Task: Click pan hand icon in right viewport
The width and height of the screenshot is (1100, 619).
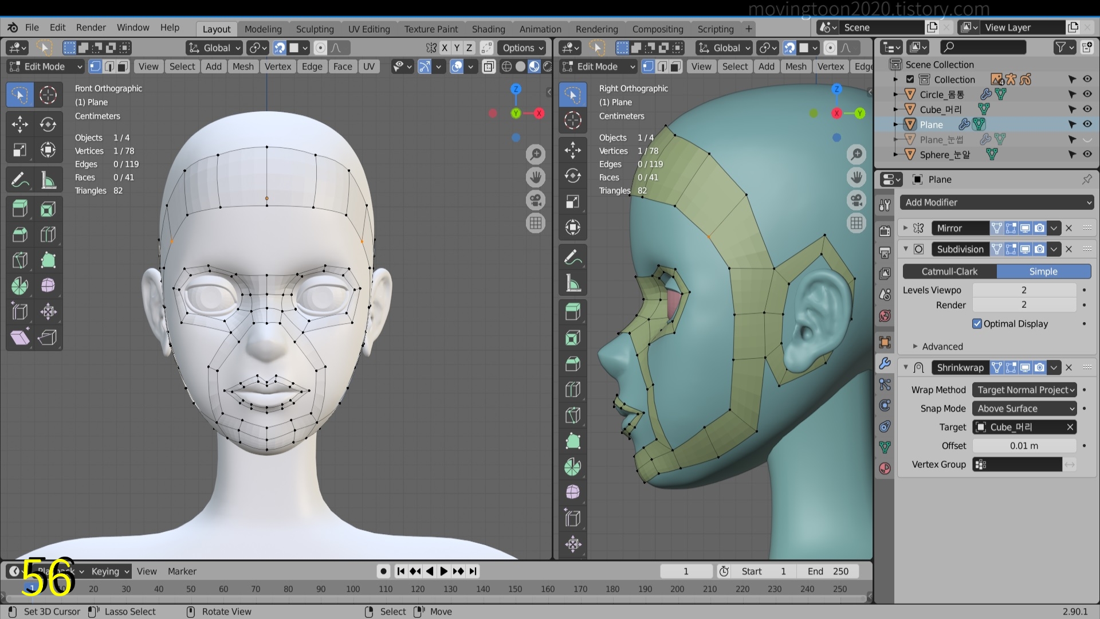Action: pyautogui.click(x=857, y=177)
